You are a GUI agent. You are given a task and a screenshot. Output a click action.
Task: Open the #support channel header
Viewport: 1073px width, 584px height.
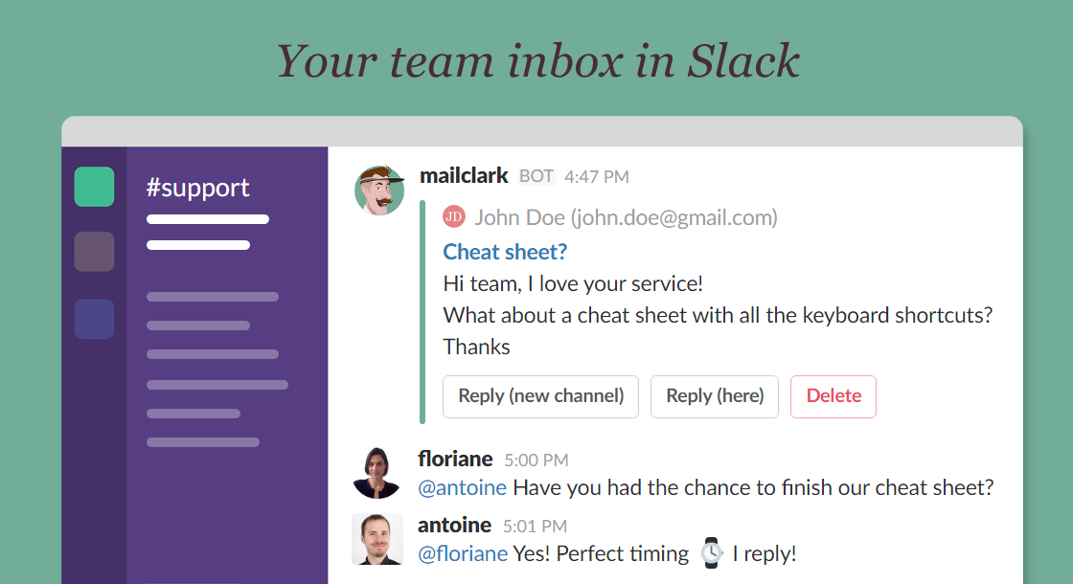198,188
